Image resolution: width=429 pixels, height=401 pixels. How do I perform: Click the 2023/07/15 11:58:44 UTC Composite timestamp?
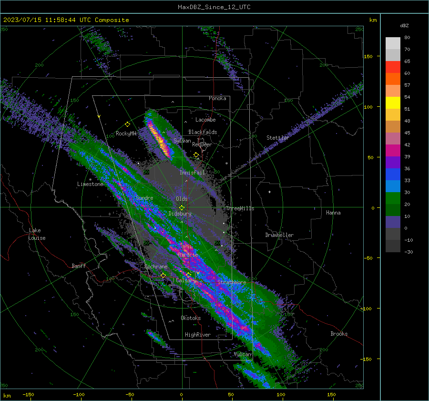(66, 20)
